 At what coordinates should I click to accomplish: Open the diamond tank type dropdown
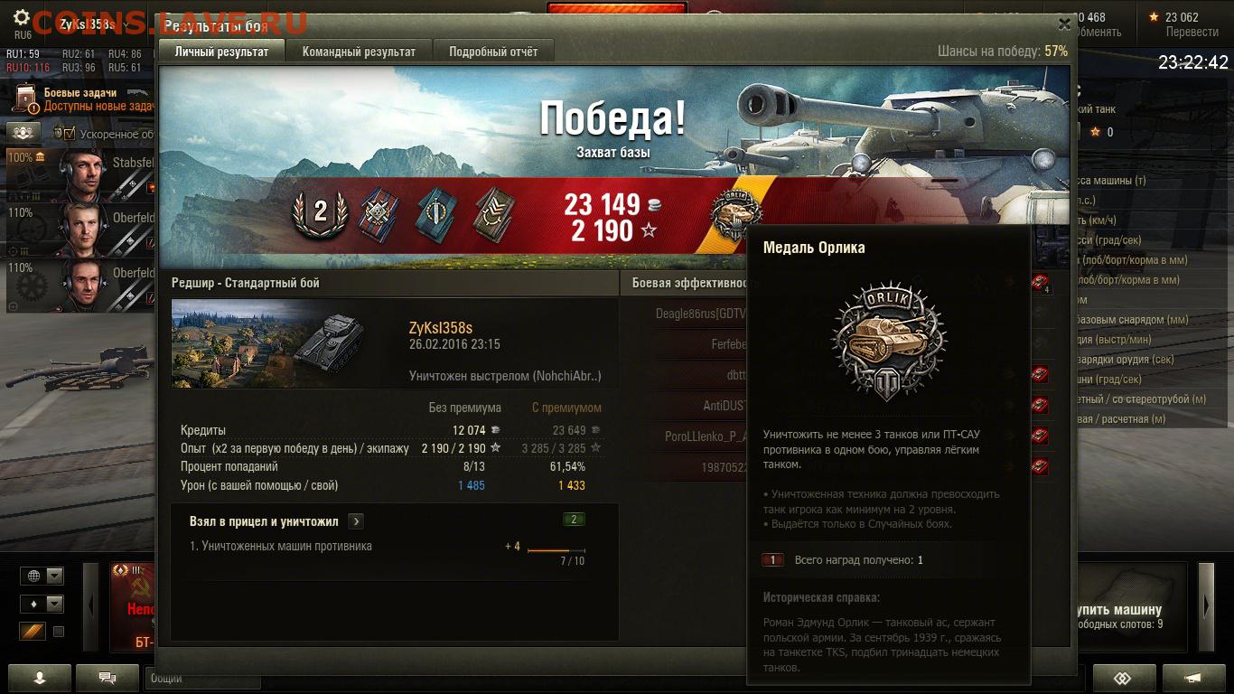click(x=42, y=604)
